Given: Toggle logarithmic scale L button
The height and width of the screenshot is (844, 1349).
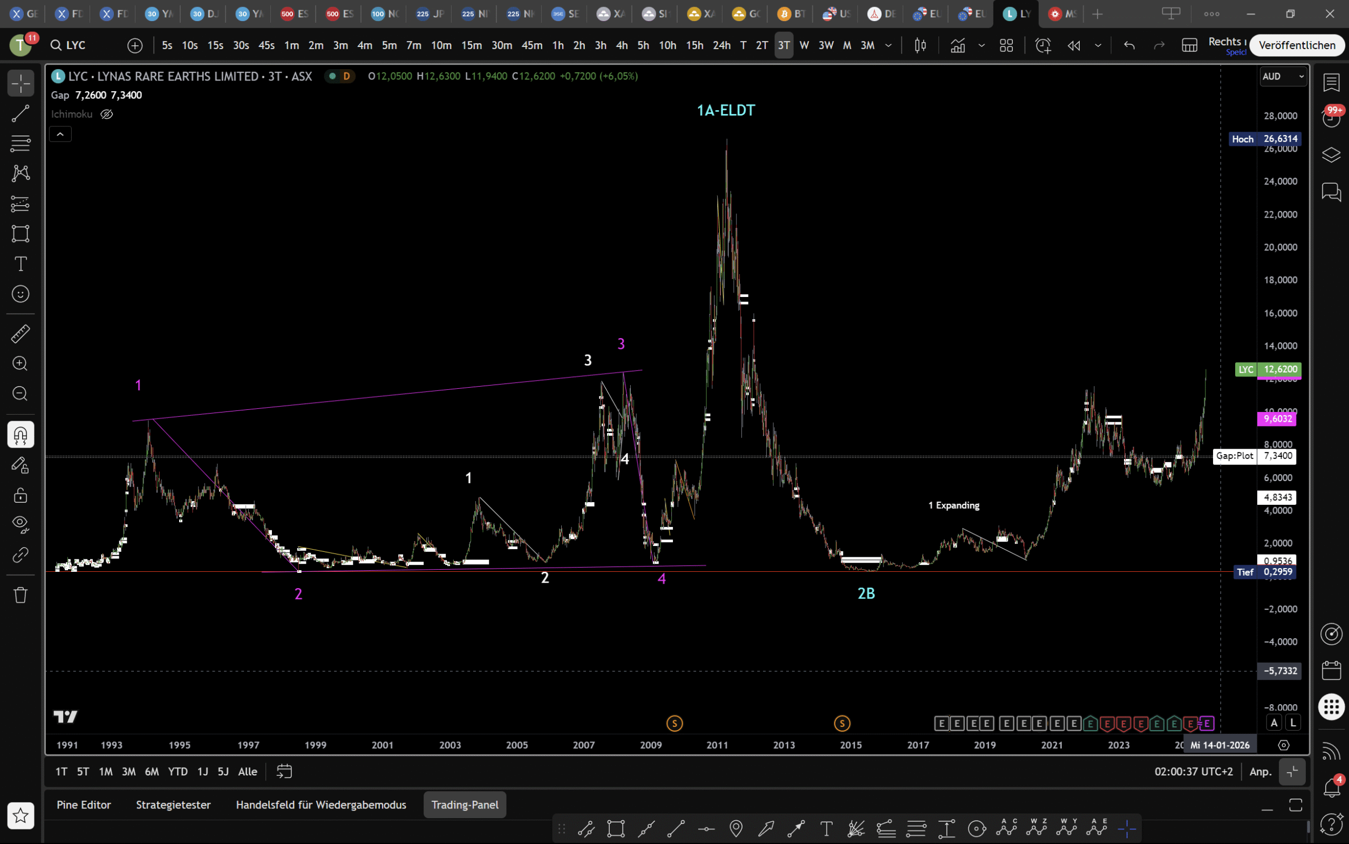Looking at the screenshot, I should click(x=1292, y=723).
